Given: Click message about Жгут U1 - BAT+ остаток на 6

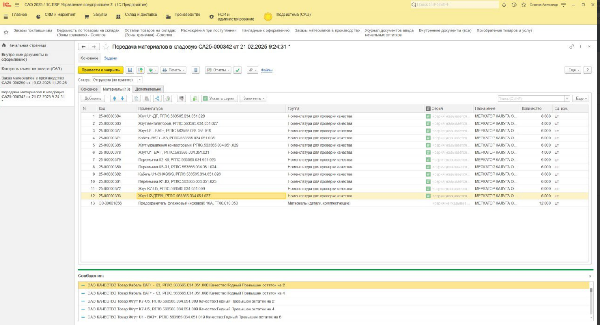Looking at the screenshot, I should pyautogui.click(x=334, y=317).
